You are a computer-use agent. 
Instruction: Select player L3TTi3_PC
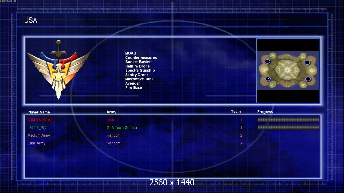point(36,128)
